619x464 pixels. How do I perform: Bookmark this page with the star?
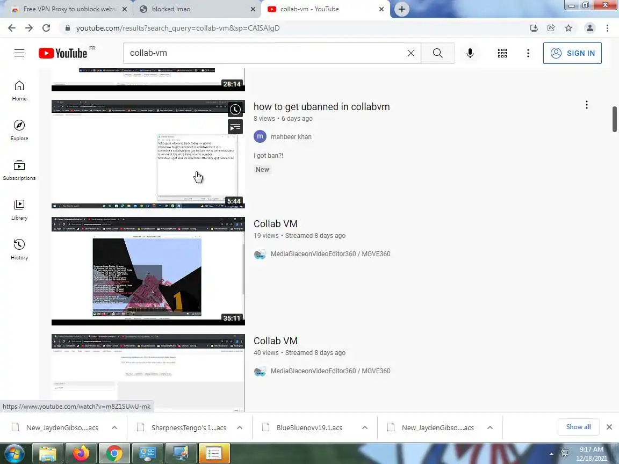[x=568, y=28]
